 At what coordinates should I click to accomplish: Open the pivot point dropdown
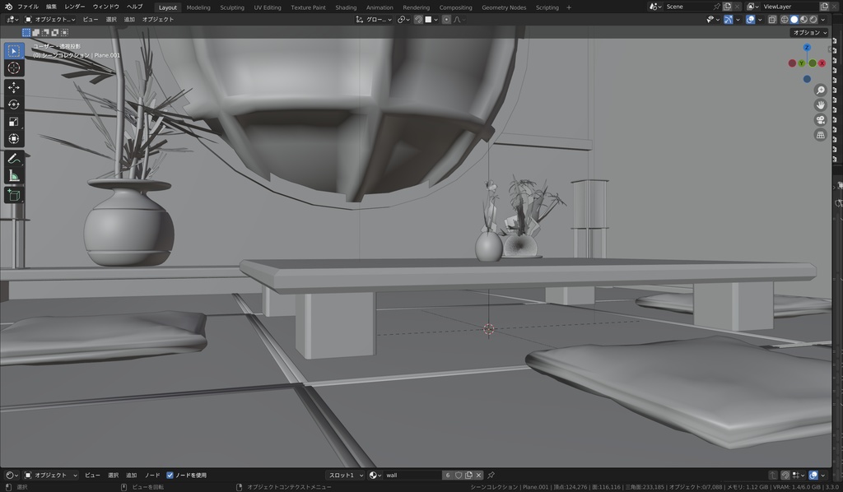pos(403,20)
